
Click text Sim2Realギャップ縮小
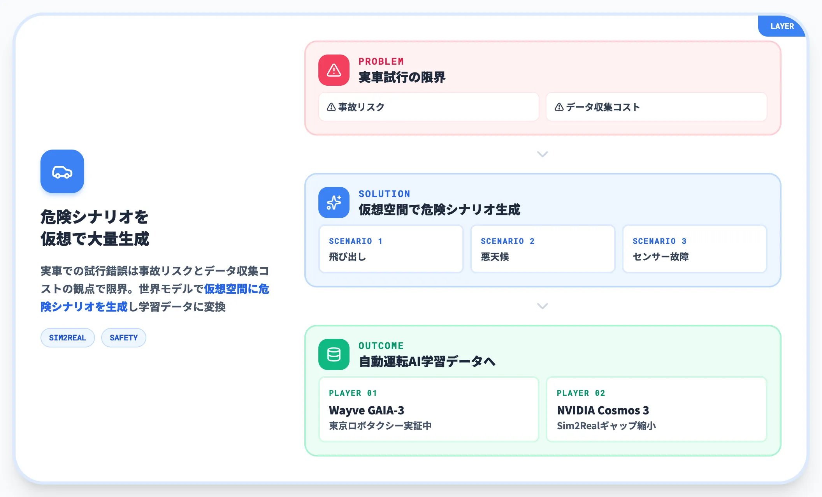click(x=606, y=426)
